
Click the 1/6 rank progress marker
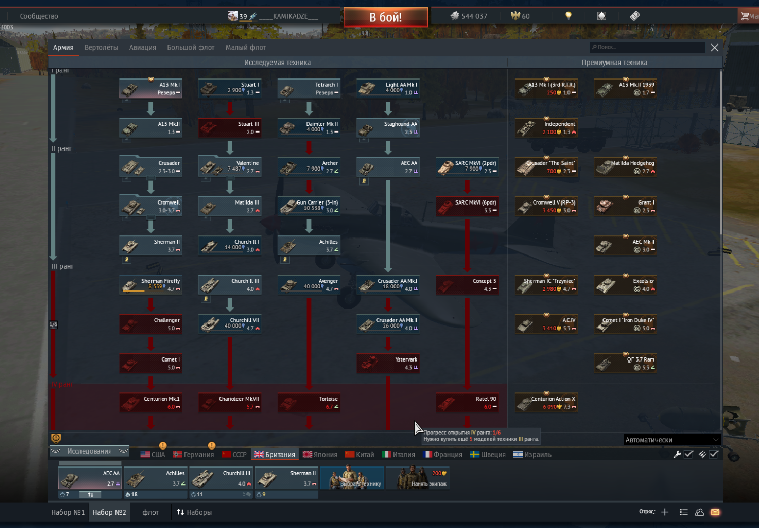click(x=53, y=324)
